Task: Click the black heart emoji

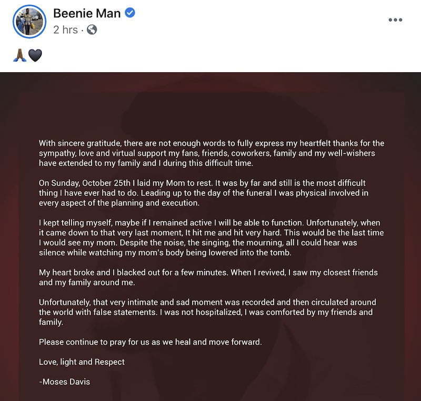Action: [x=35, y=56]
